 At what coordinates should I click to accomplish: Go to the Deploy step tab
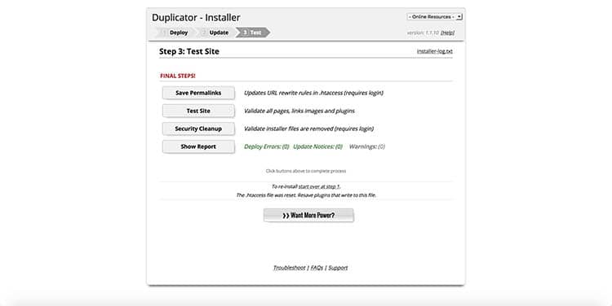175,33
